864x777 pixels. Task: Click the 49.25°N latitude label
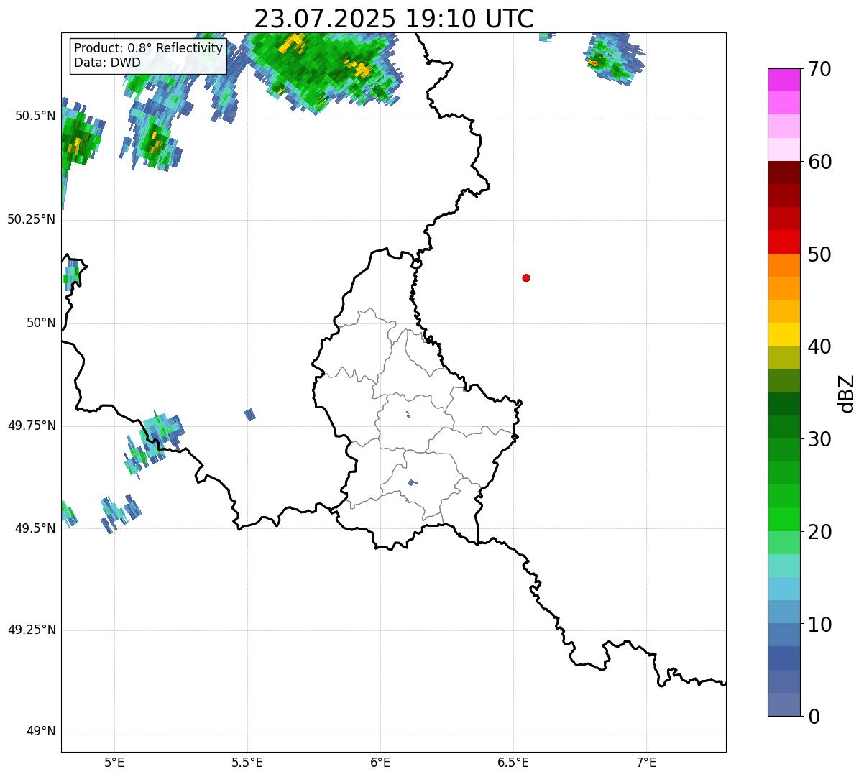point(32,630)
